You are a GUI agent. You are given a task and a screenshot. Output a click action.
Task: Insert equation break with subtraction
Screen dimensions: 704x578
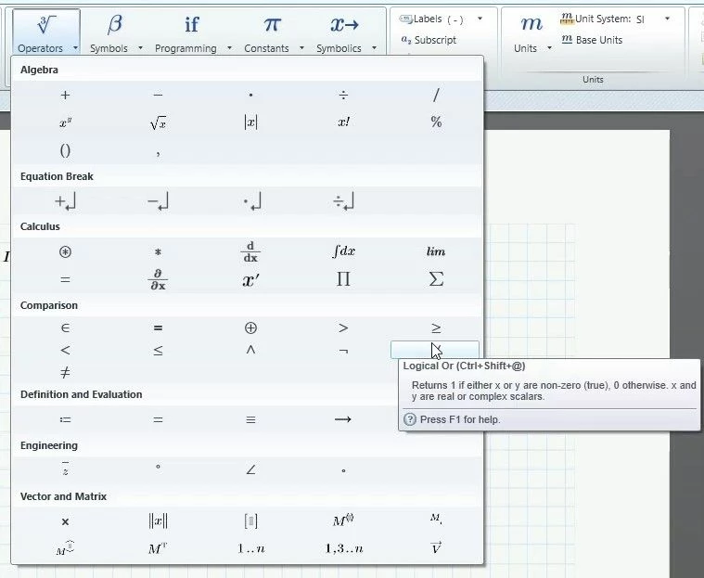158,201
